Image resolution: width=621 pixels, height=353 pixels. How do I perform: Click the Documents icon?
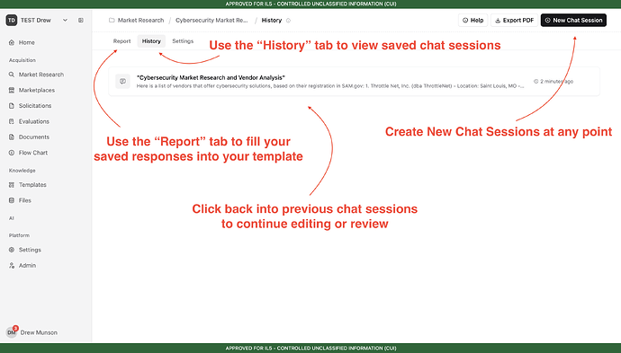pyautogui.click(x=12, y=137)
